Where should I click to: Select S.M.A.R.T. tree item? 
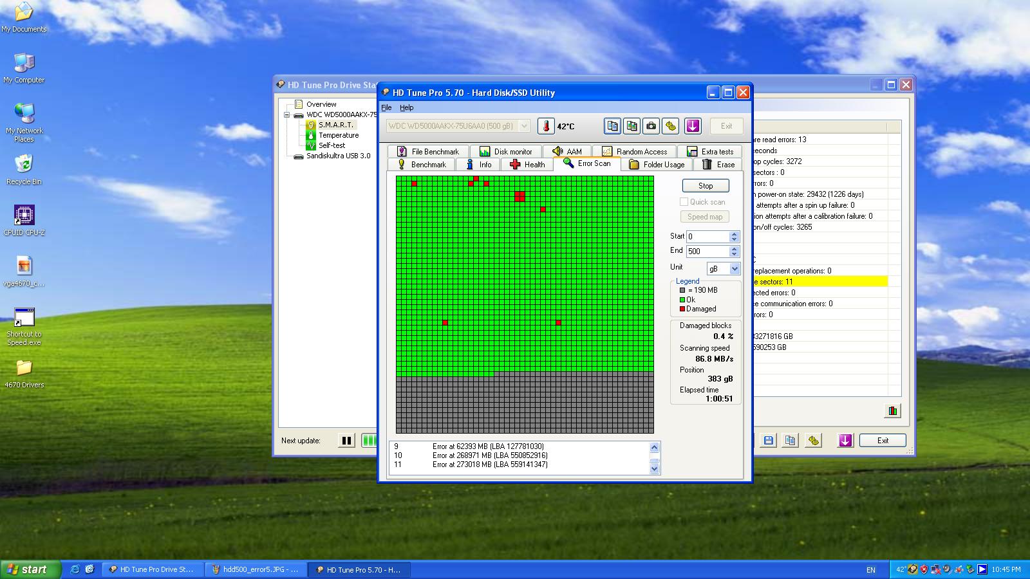coord(336,125)
